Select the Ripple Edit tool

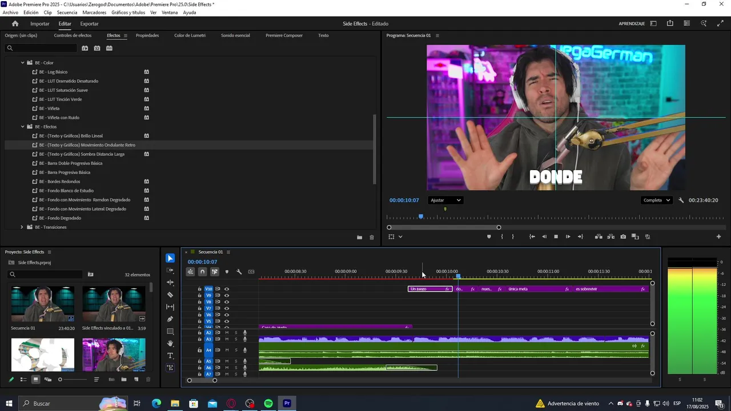(x=170, y=283)
